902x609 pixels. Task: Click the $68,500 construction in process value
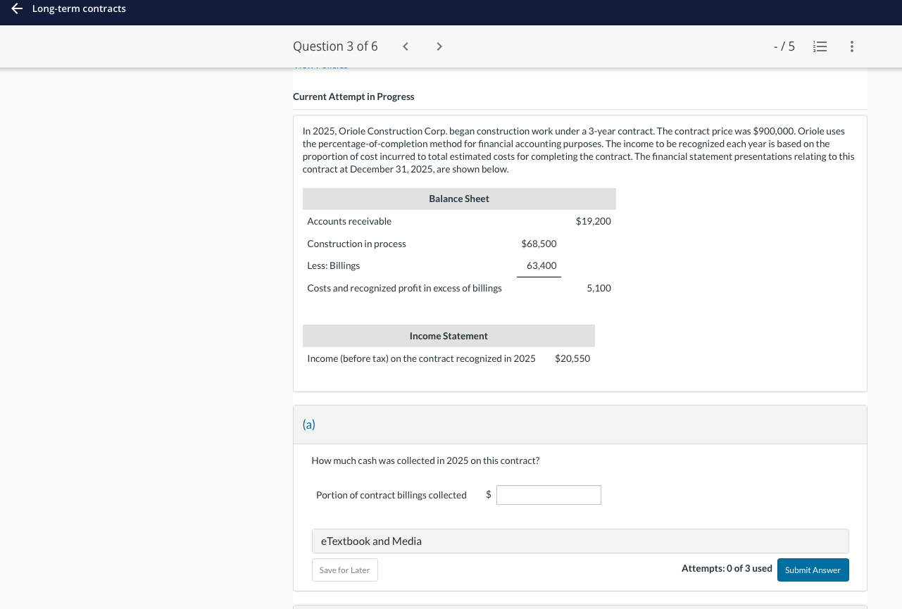point(539,244)
